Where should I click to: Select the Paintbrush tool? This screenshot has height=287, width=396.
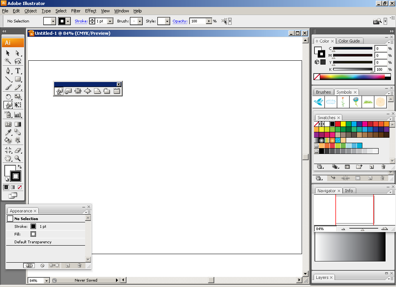tap(8, 87)
